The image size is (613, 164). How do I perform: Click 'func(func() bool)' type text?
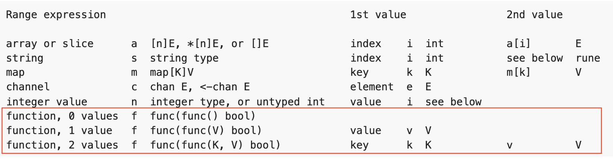pos(202,116)
